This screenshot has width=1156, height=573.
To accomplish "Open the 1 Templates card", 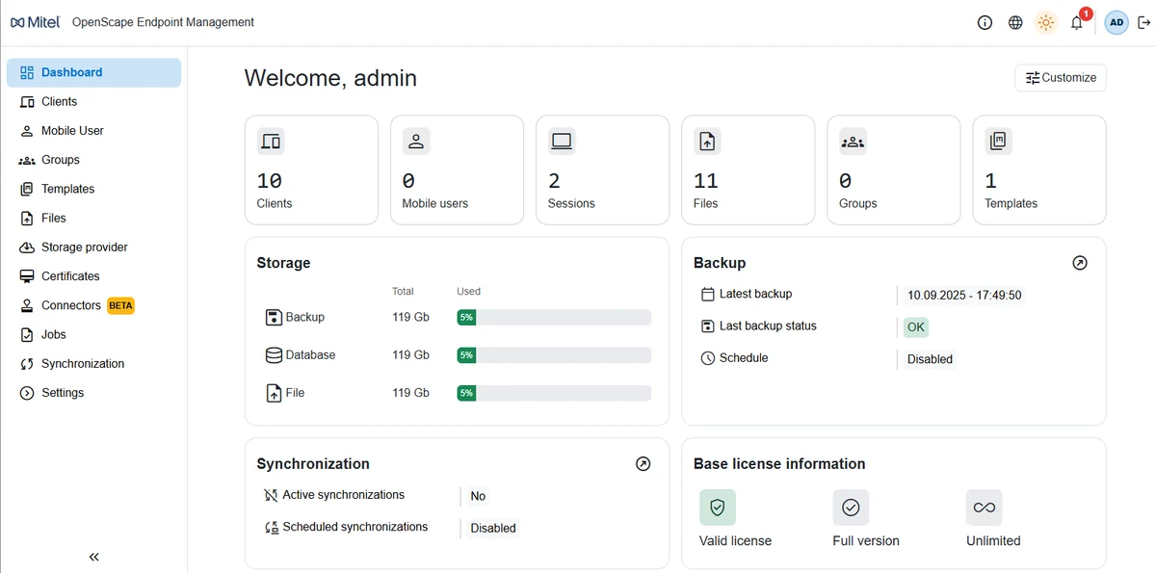I will click(x=1039, y=170).
